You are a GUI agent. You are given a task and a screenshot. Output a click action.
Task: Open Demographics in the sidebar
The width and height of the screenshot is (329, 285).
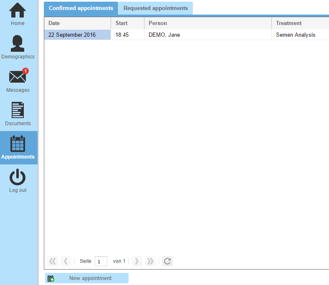(18, 48)
